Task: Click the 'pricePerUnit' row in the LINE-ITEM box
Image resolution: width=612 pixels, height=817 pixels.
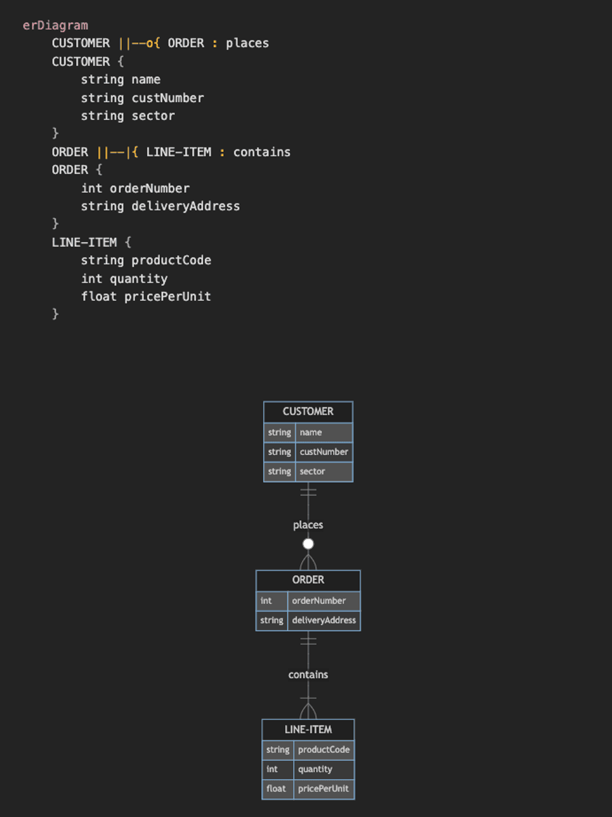Action: tap(308, 789)
